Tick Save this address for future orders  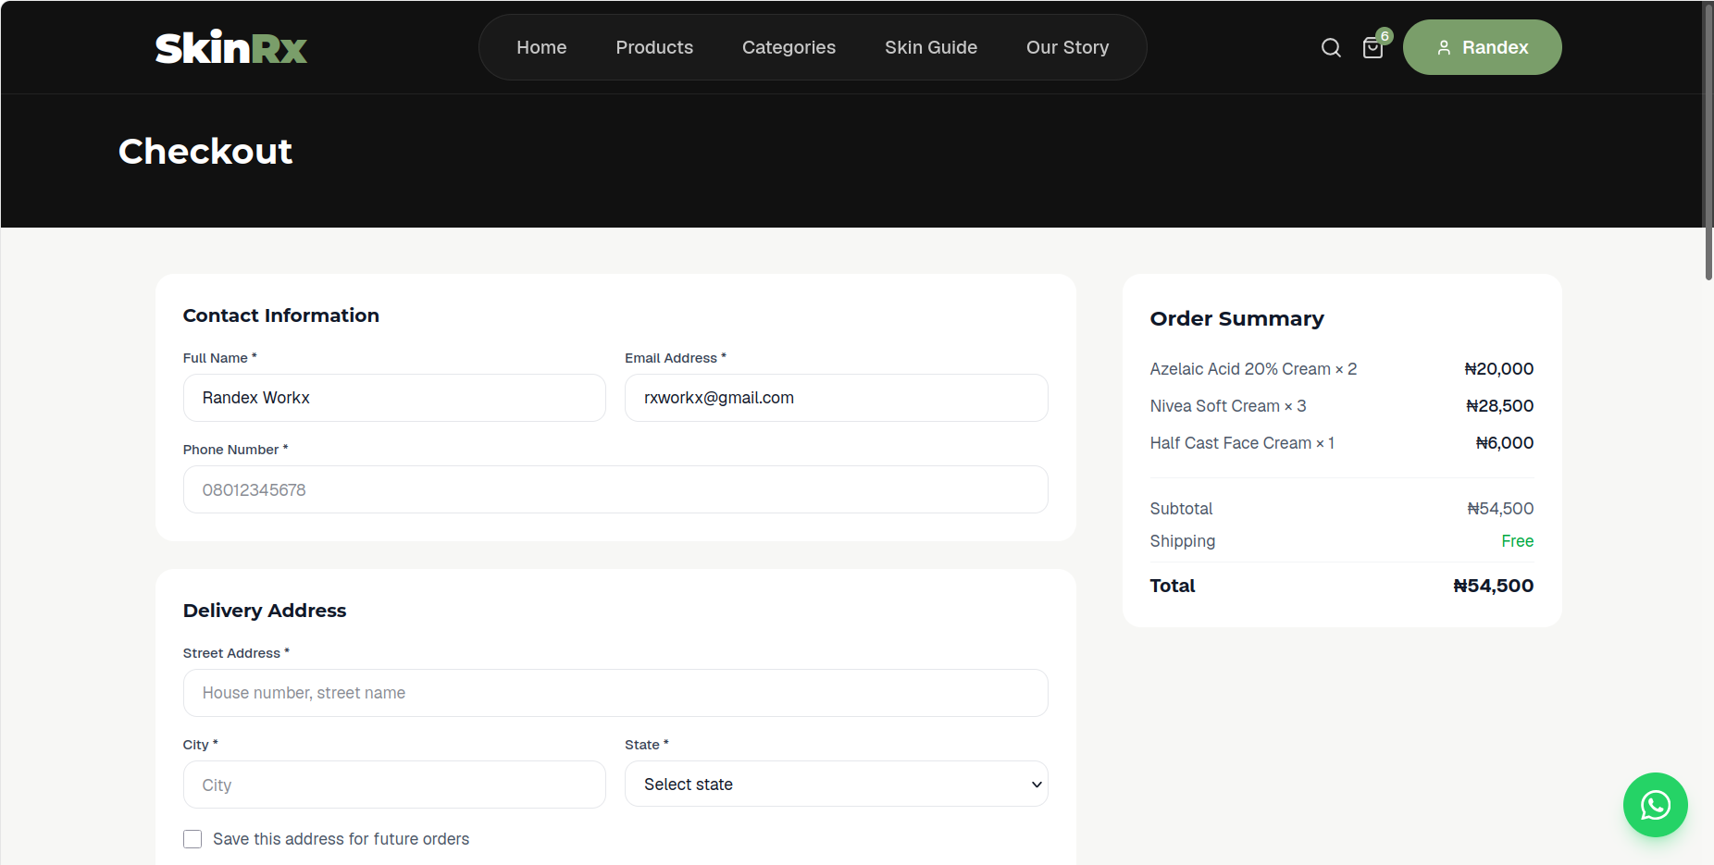(193, 839)
